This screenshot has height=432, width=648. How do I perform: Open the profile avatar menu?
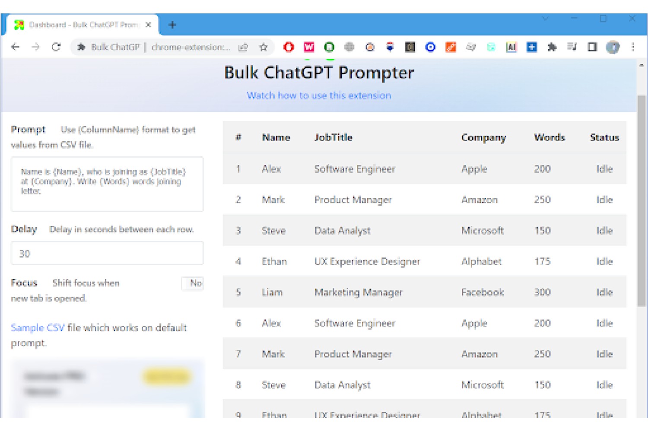click(x=613, y=47)
